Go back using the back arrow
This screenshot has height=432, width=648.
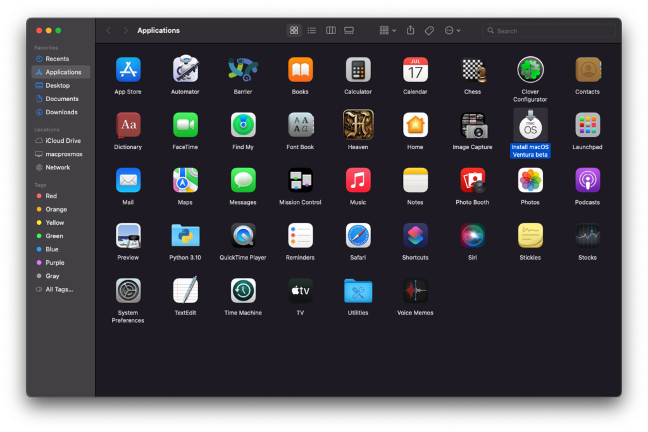(x=109, y=30)
